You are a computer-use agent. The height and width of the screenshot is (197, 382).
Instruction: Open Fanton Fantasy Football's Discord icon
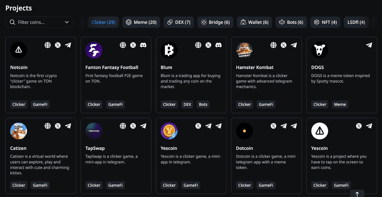point(143,45)
